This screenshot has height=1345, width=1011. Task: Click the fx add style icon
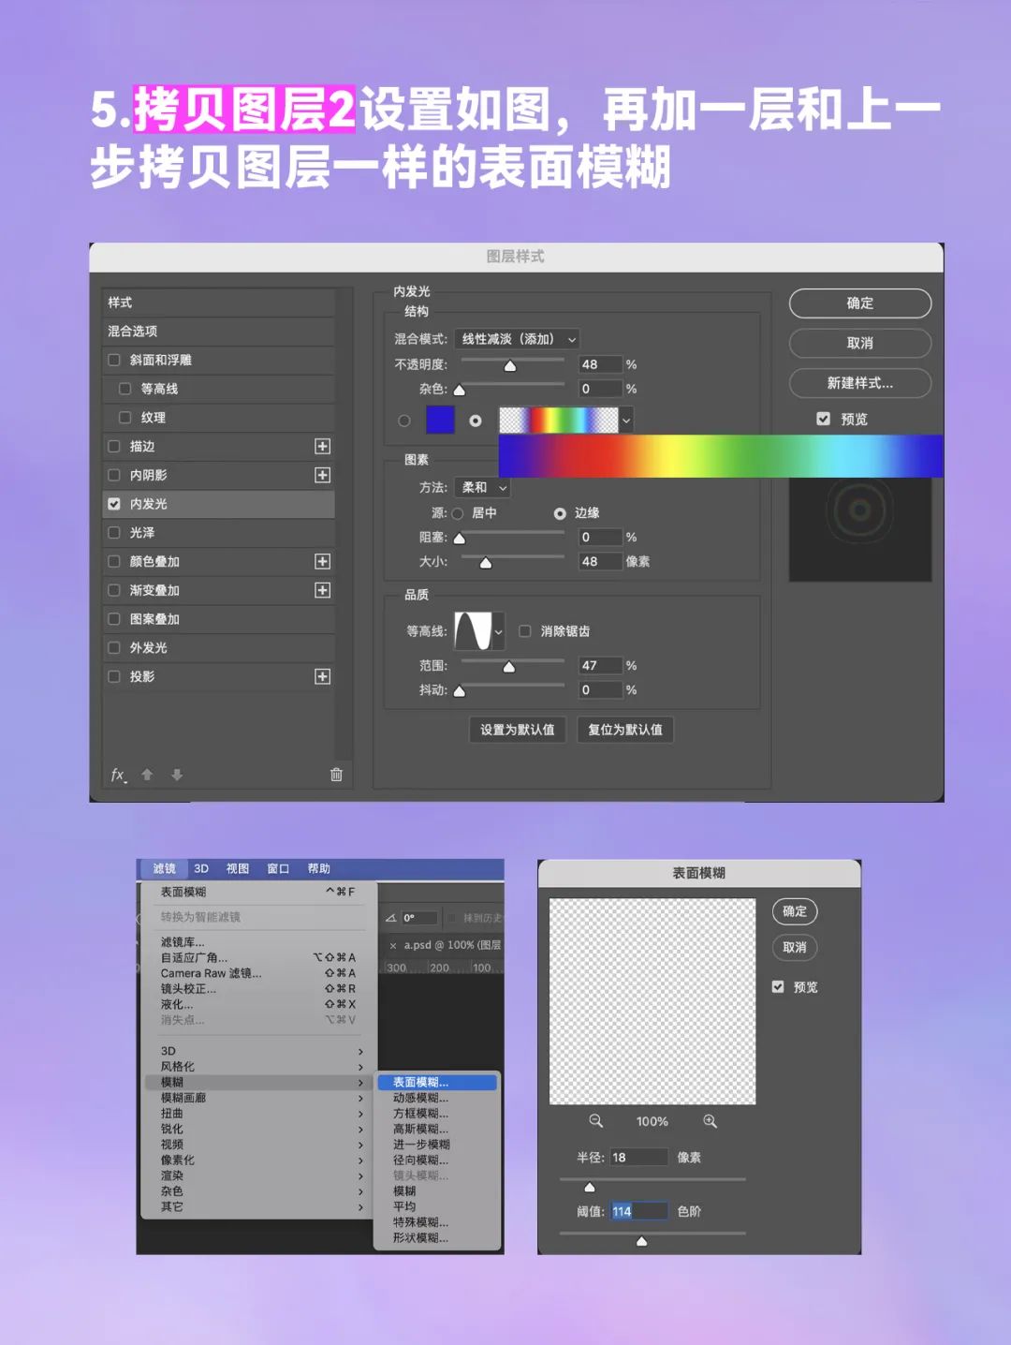click(x=118, y=775)
